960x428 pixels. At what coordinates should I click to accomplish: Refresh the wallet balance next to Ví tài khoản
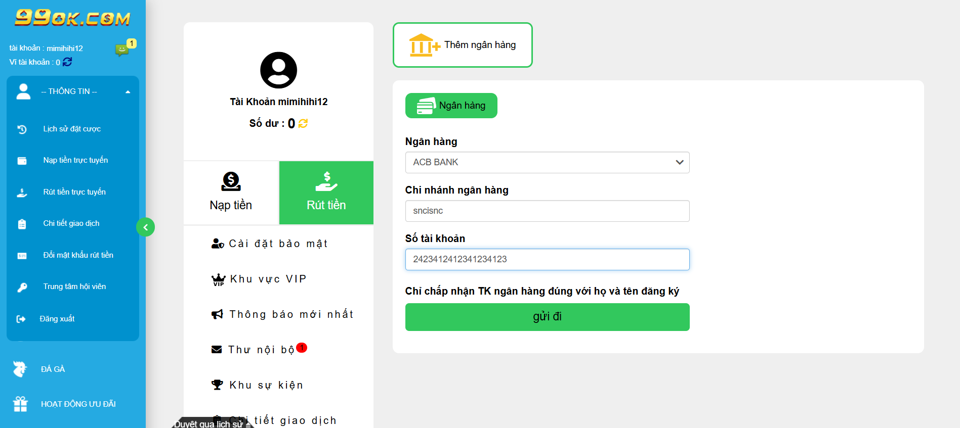coord(67,62)
